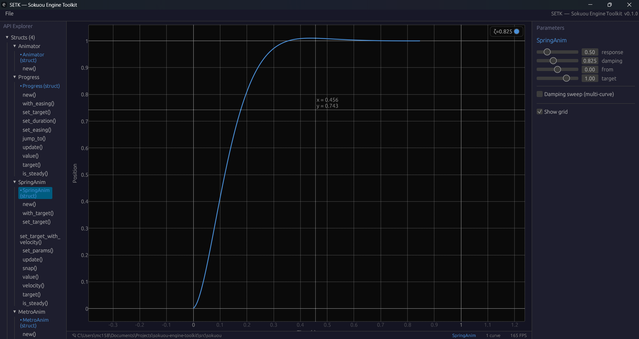Click the folder icon before the path
The height and width of the screenshot is (339, 639).
pyautogui.click(x=74, y=335)
